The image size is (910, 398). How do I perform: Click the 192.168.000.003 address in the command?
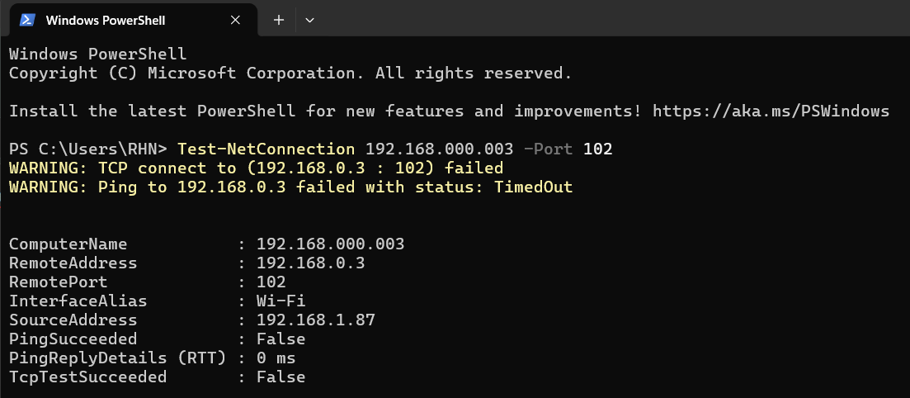(x=440, y=149)
